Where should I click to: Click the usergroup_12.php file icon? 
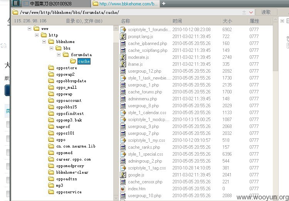[123, 71]
